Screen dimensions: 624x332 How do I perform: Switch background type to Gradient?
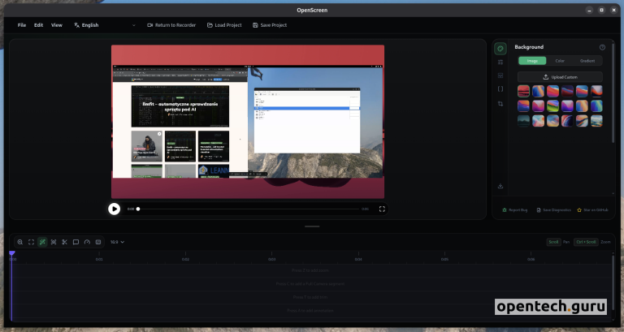[x=587, y=61]
